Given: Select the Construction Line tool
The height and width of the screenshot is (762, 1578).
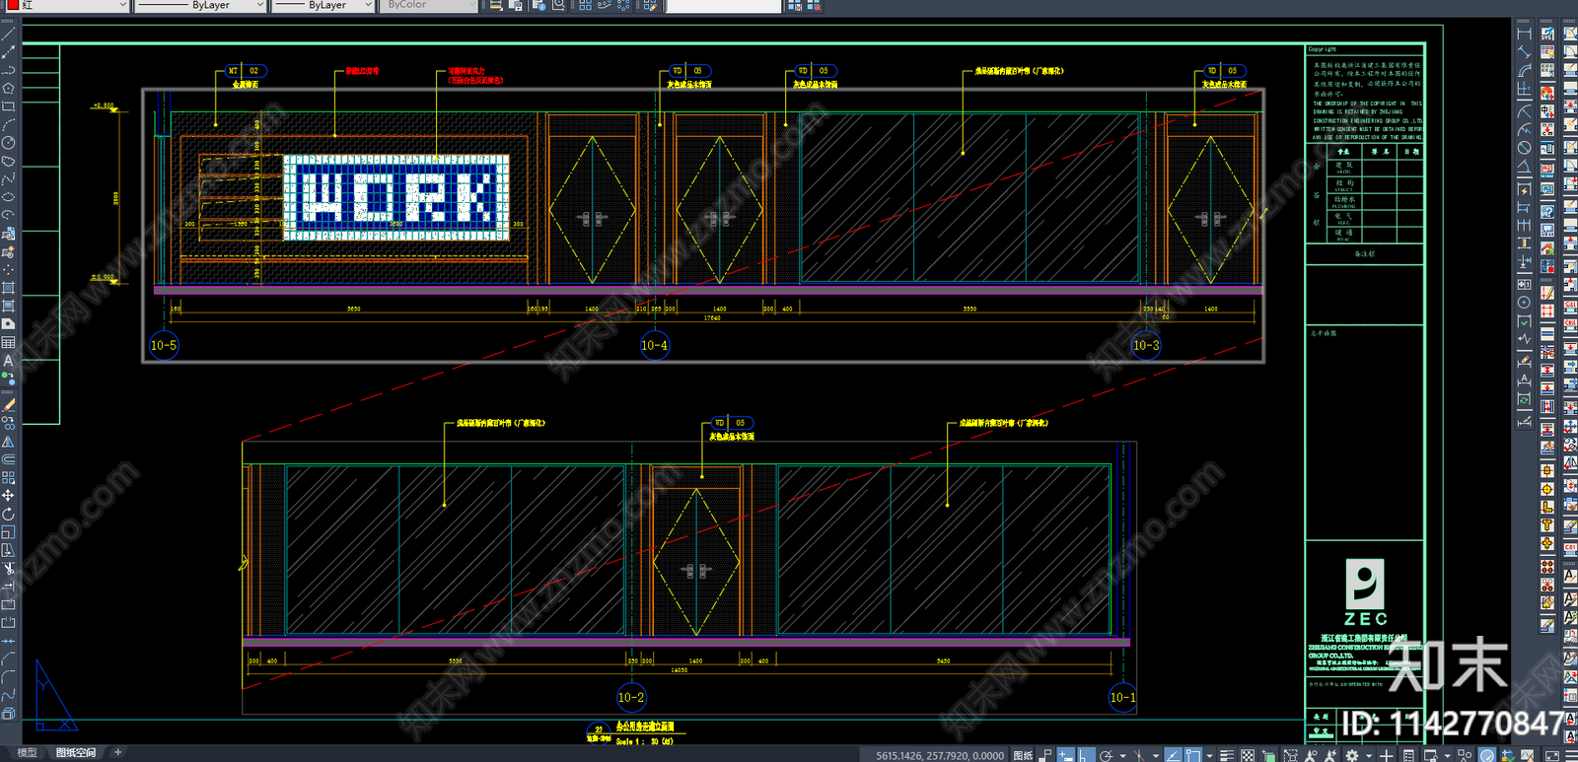Looking at the screenshot, I should [x=8, y=51].
